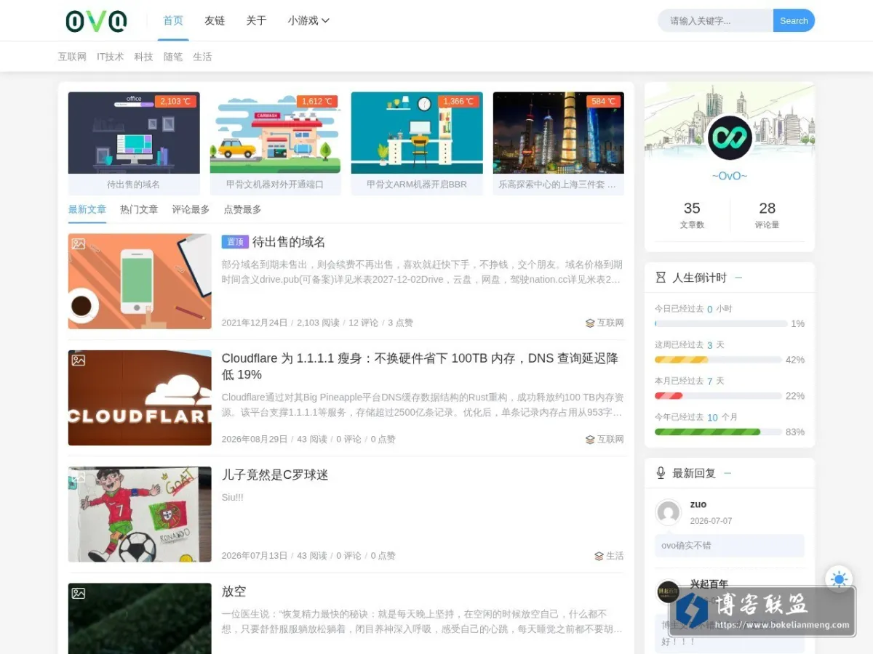Viewport: 873px width, 654px height.
Task: Open the IT技术 category link in the sub-navigation
Action: (x=111, y=57)
